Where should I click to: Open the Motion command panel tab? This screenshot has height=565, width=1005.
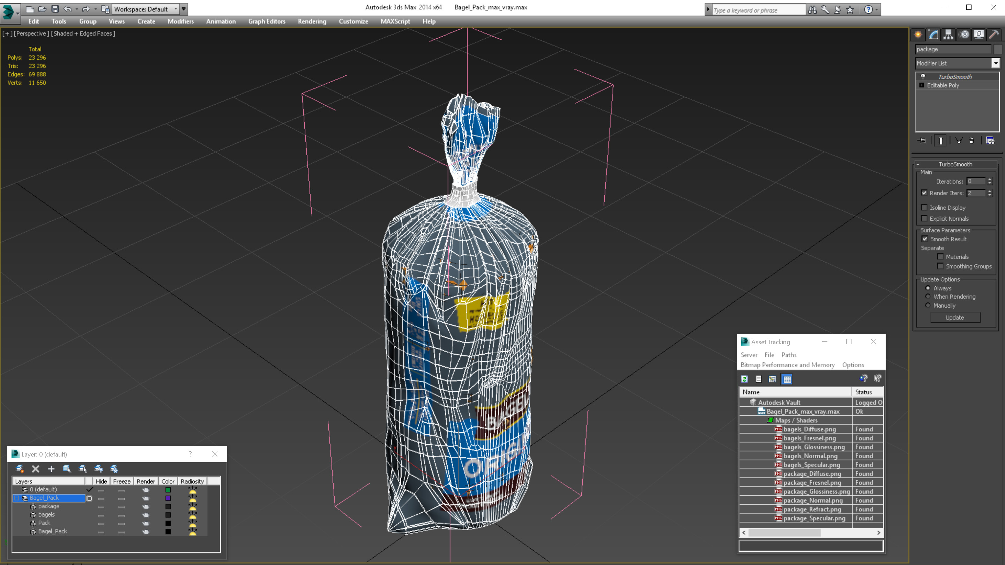point(965,35)
